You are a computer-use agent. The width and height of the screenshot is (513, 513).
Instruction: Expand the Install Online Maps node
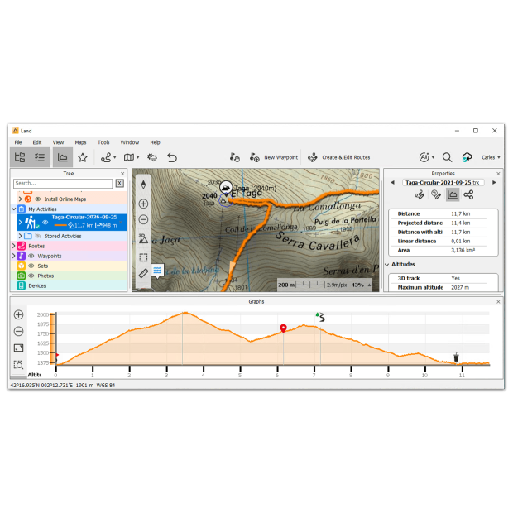click(21, 199)
